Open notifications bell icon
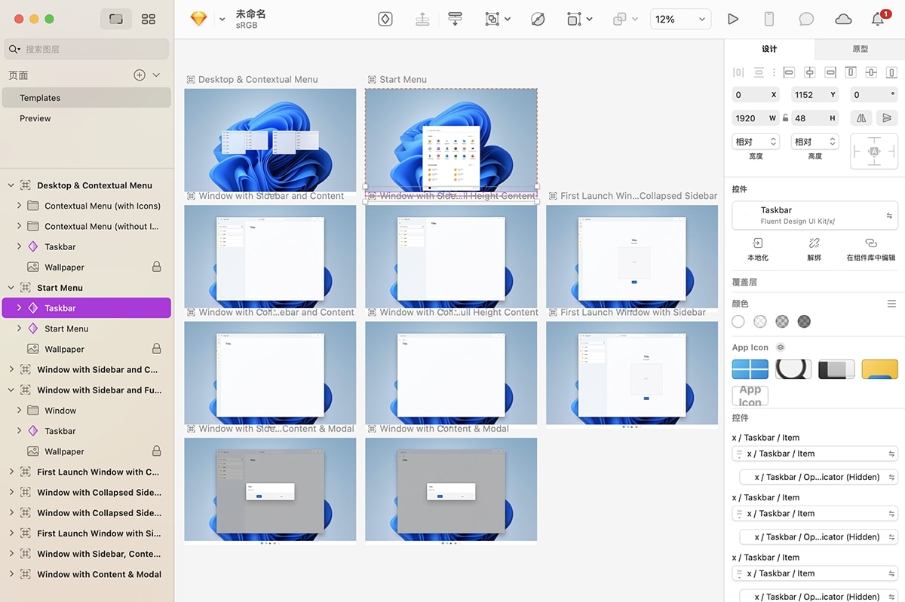The height and width of the screenshot is (602, 905). click(x=878, y=20)
